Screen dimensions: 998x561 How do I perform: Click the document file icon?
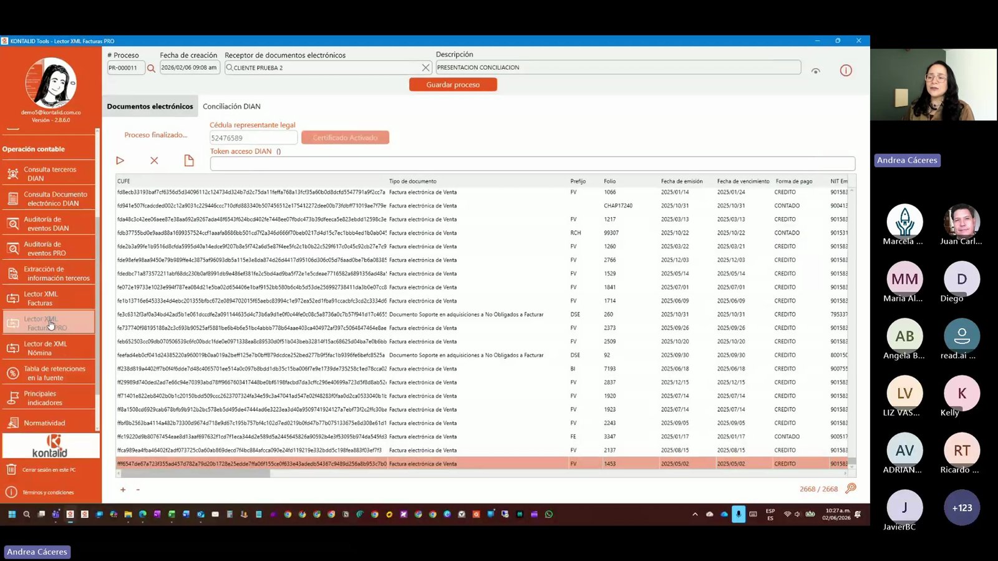[189, 160]
